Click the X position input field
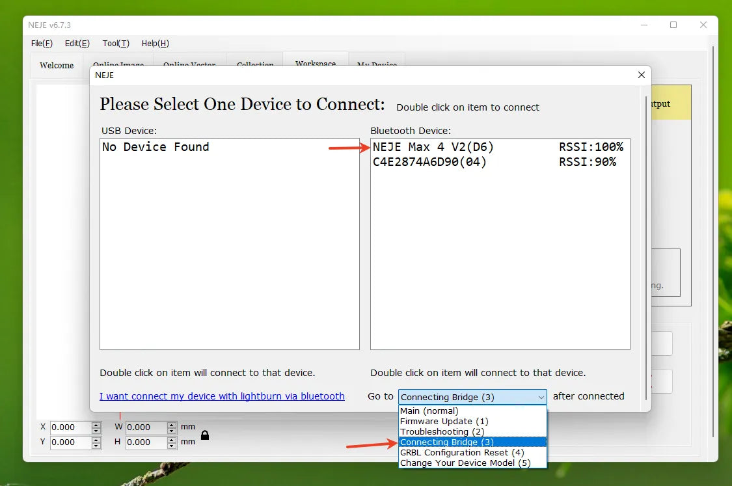Screen dimensions: 732x486 pos(70,427)
